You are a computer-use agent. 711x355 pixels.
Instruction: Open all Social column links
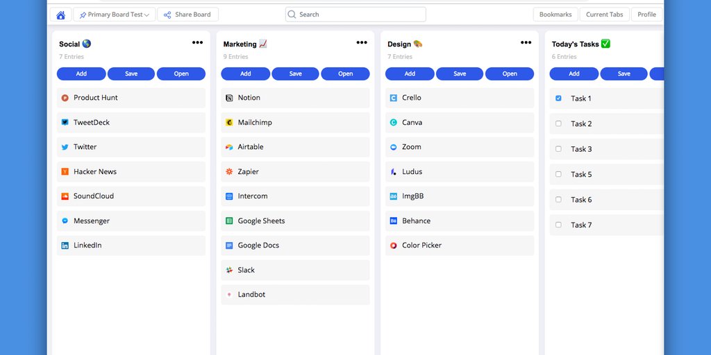[181, 73]
